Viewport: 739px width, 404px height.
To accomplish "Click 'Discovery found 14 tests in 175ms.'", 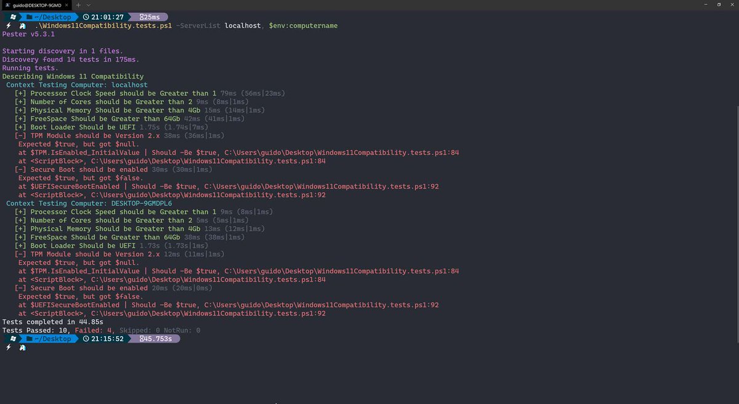I will pos(71,60).
